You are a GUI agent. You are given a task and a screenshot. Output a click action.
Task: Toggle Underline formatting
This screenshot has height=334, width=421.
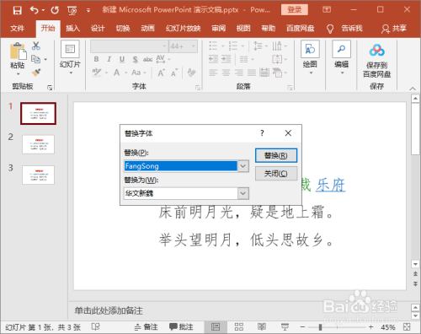[x=122, y=59]
